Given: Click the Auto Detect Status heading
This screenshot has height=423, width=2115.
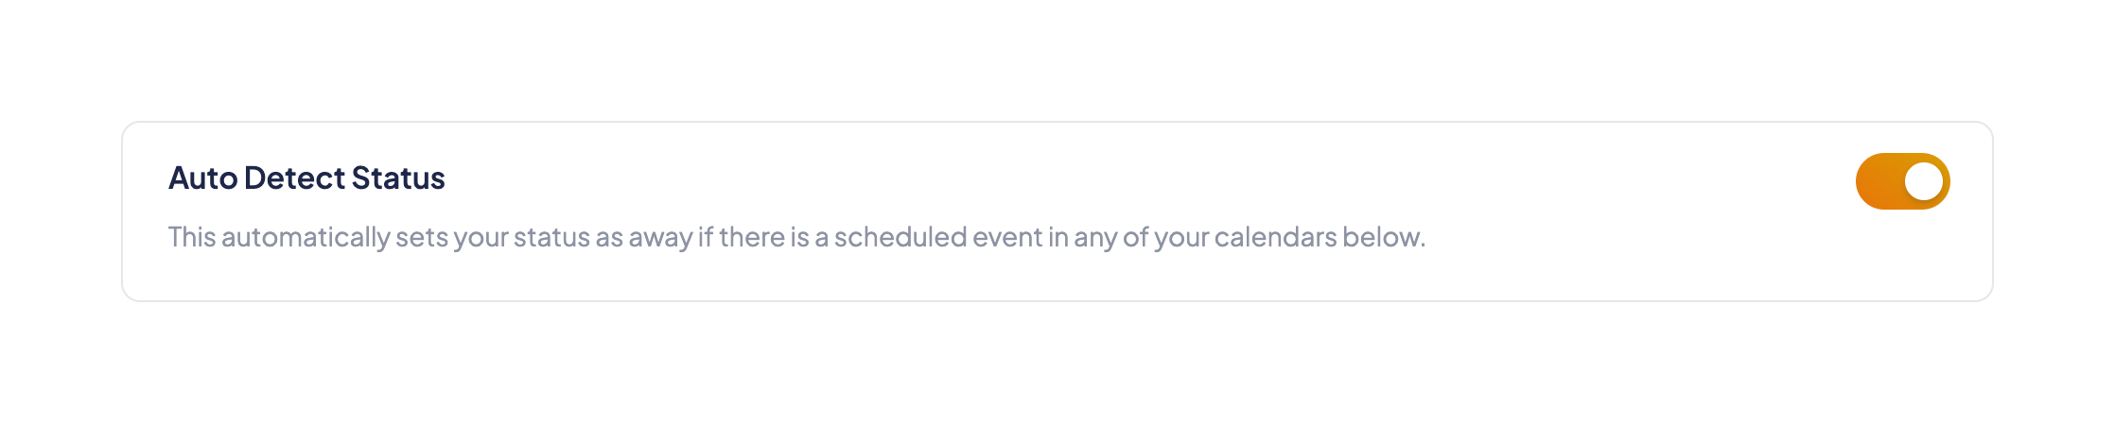Looking at the screenshot, I should click(x=306, y=178).
